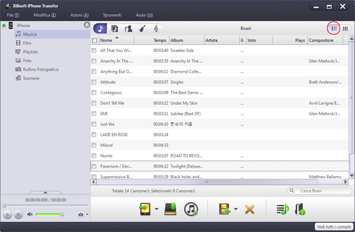Sort by the Voto column header
The height and width of the screenshot is (232, 355).
point(260,40)
